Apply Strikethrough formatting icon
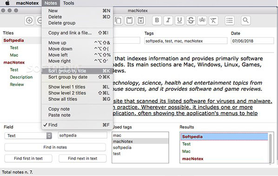This screenshot has height=176, width=278. click(191, 20)
